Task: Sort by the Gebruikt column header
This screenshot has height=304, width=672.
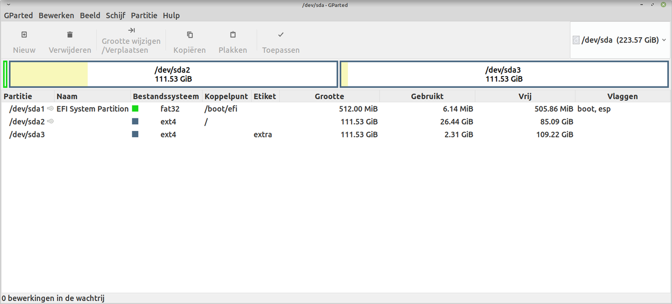Action: (427, 96)
